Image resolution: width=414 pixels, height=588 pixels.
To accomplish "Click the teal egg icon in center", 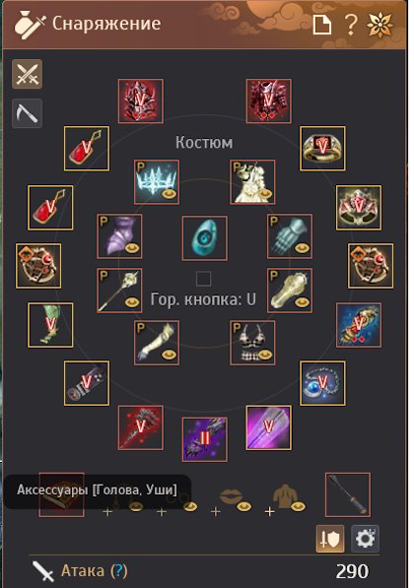I will coord(205,238).
